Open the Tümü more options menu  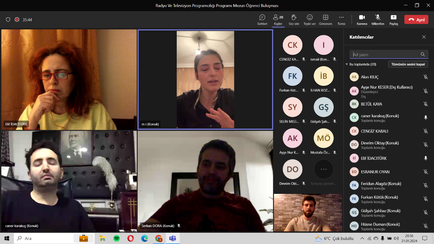341,20
